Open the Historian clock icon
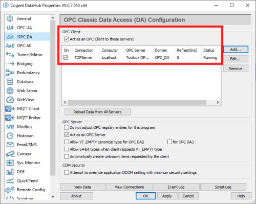 coord(10,135)
